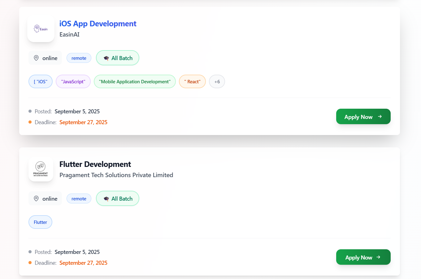Click the arrow icon inside first Apply Now button

(380, 116)
